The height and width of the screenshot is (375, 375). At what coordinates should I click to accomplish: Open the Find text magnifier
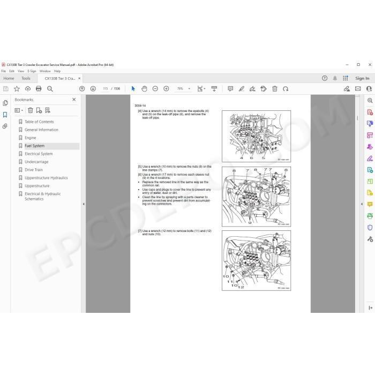(50, 89)
